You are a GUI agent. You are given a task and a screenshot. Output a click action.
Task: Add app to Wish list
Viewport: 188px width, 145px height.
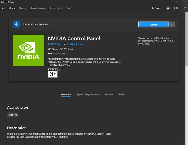coord(67,49)
